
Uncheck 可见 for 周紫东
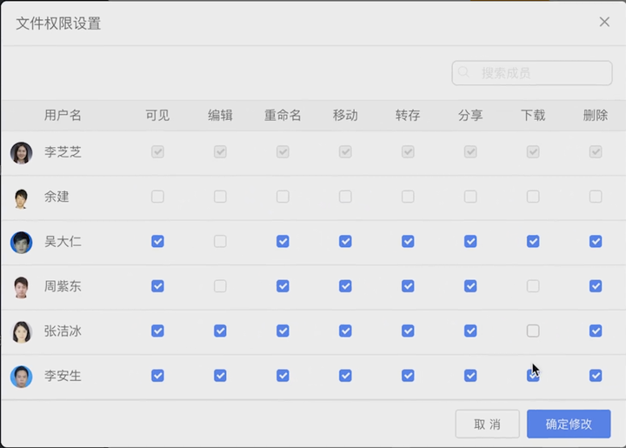click(x=157, y=286)
